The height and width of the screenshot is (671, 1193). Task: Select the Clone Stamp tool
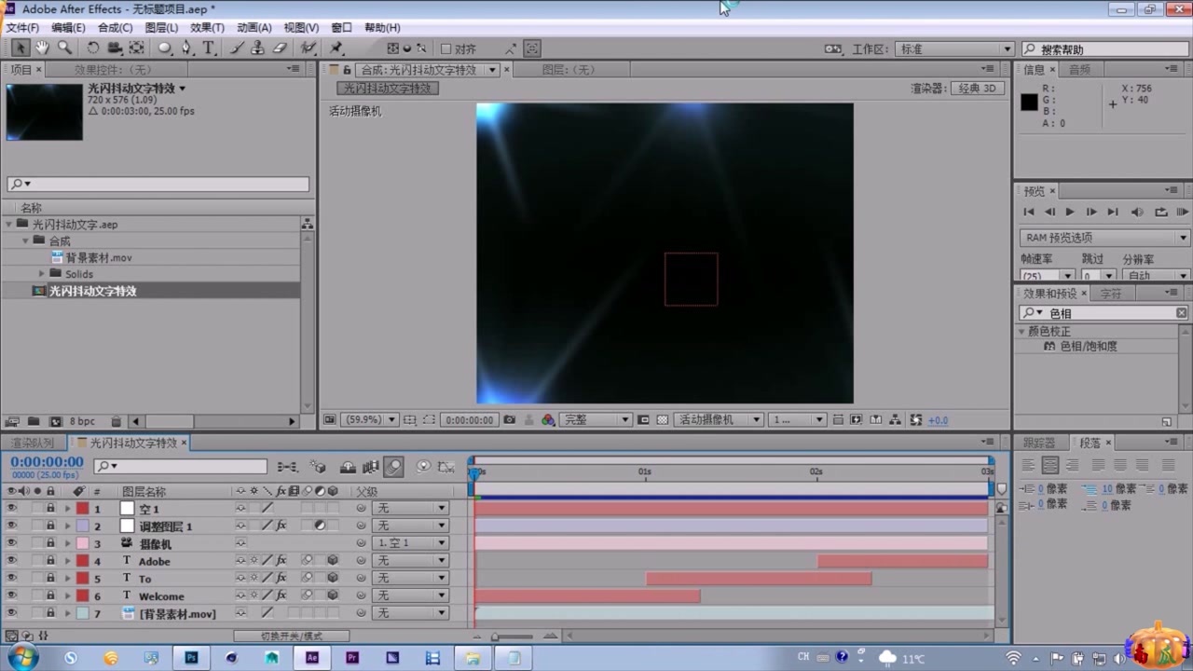pos(258,48)
